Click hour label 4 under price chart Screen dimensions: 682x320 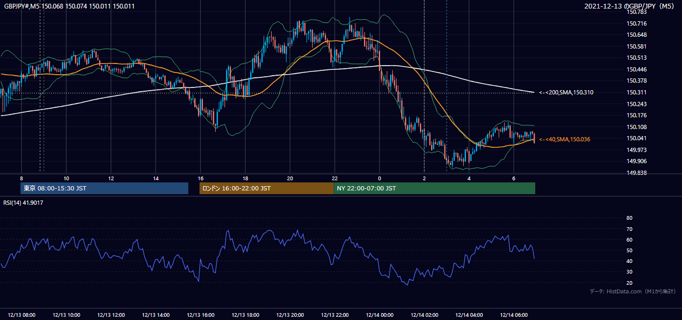pyautogui.click(x=469, y=178)
